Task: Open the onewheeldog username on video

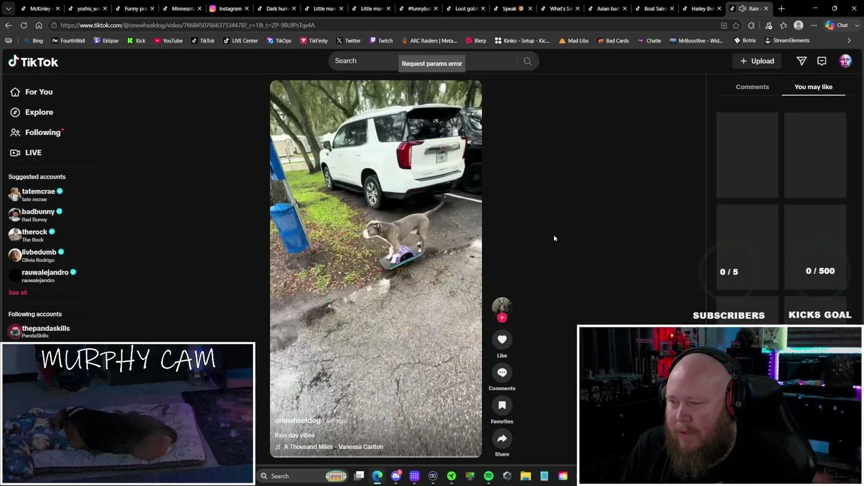Action: tap(298, 421)
